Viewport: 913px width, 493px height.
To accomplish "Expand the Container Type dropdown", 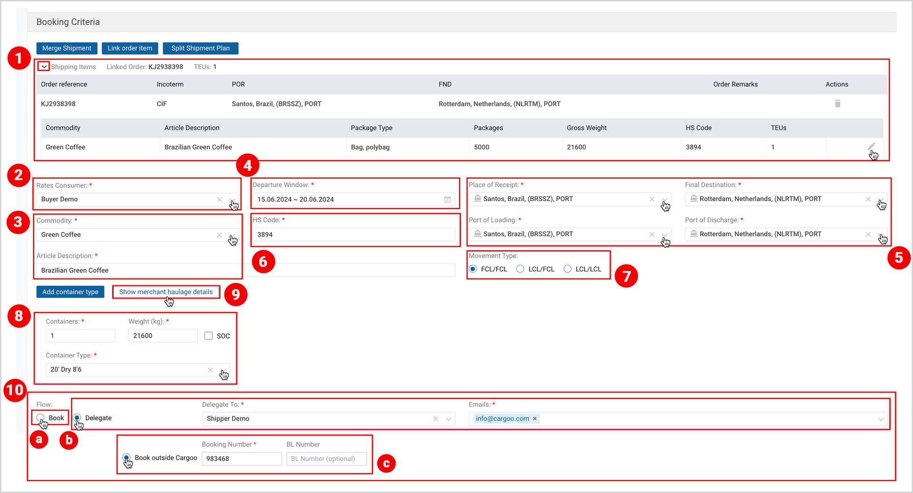I will coord(223,370).
